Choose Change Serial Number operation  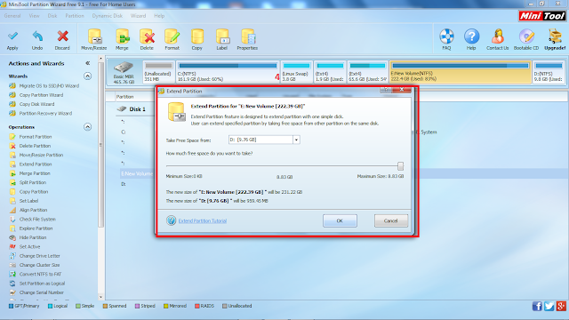tap(42, 292)
